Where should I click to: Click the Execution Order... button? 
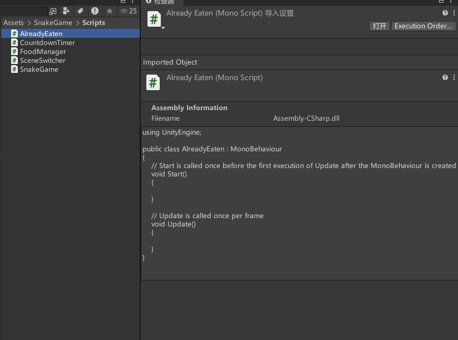tap(423, 26)
